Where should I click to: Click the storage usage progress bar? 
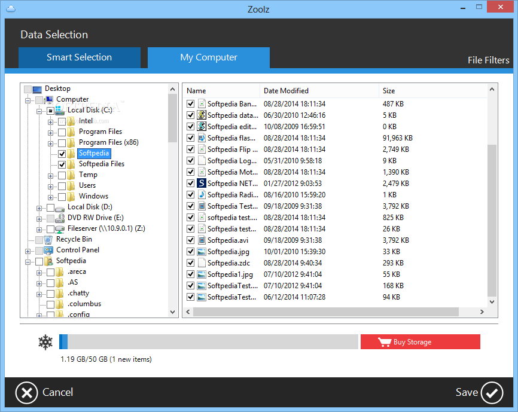tap(208, 341)
